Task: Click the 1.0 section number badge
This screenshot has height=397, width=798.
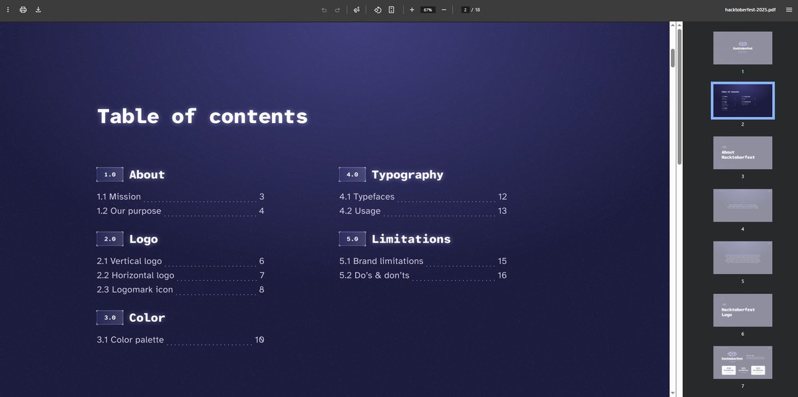Action: [110, 175]
